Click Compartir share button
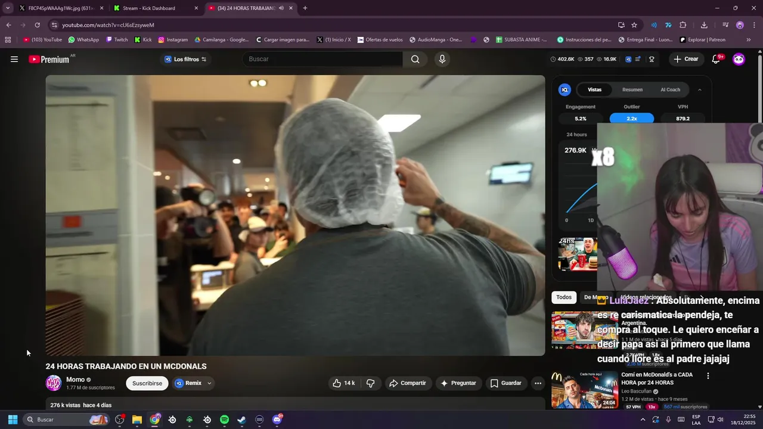 pos(408,383)
